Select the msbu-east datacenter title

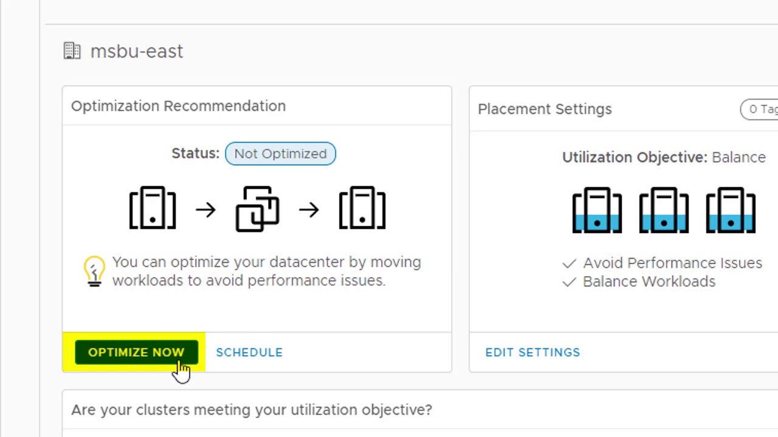pyautogui.click(x=136, y=52)
